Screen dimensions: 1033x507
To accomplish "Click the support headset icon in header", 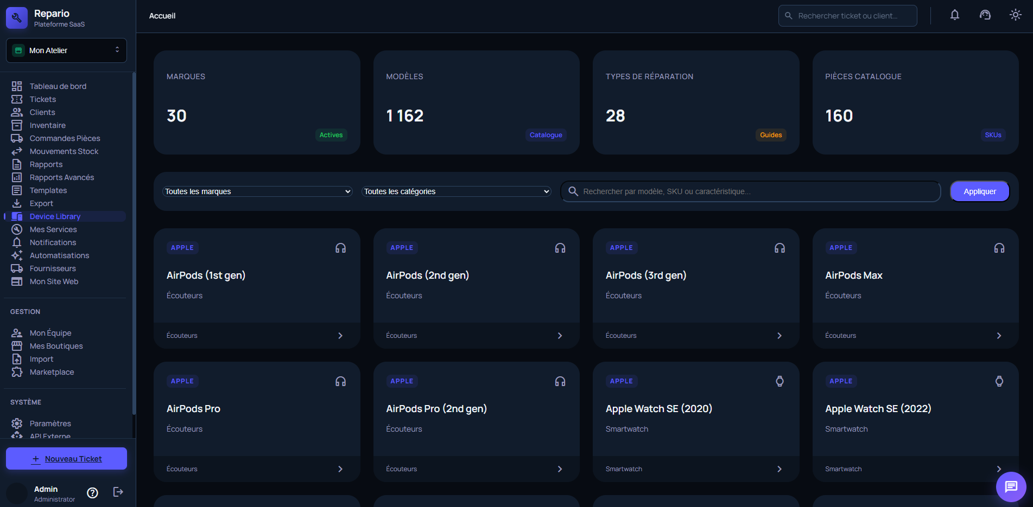I will (x=985, y=15).
